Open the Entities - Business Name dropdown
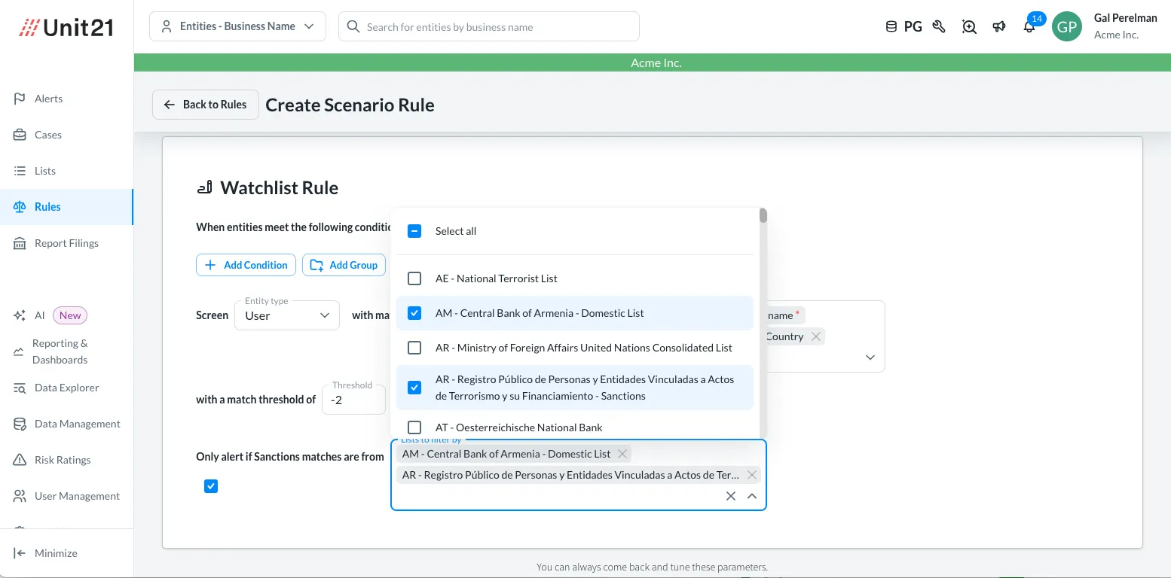 pyautogui.click(x=237, y=26)
